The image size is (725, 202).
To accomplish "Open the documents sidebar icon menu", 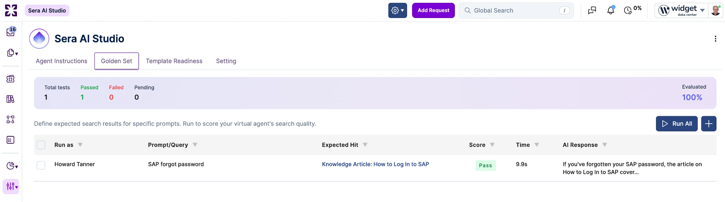I will click(12, 53).
